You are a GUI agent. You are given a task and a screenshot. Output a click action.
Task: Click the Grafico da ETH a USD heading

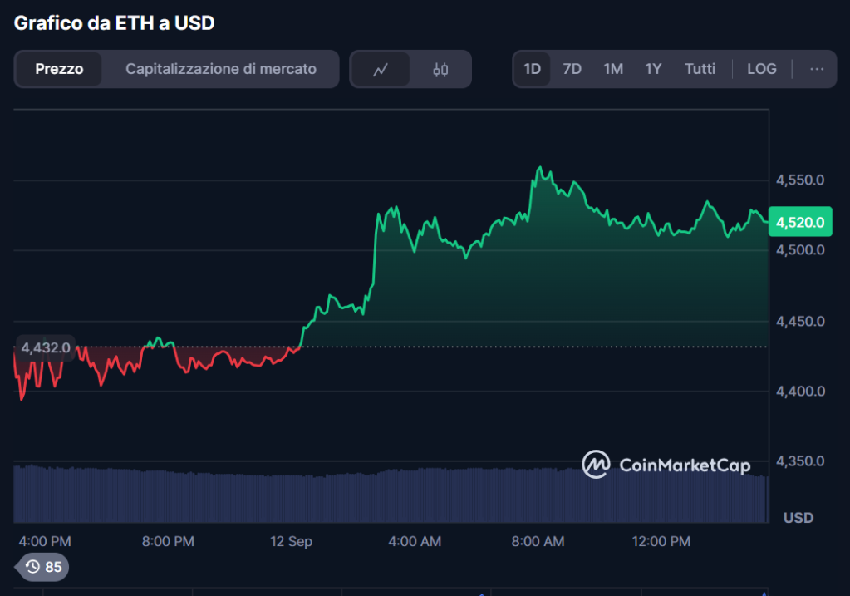tap(114, 23)
